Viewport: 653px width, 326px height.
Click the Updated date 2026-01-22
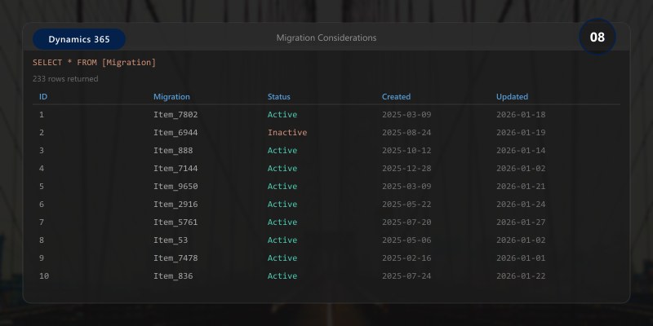point(521,275)
